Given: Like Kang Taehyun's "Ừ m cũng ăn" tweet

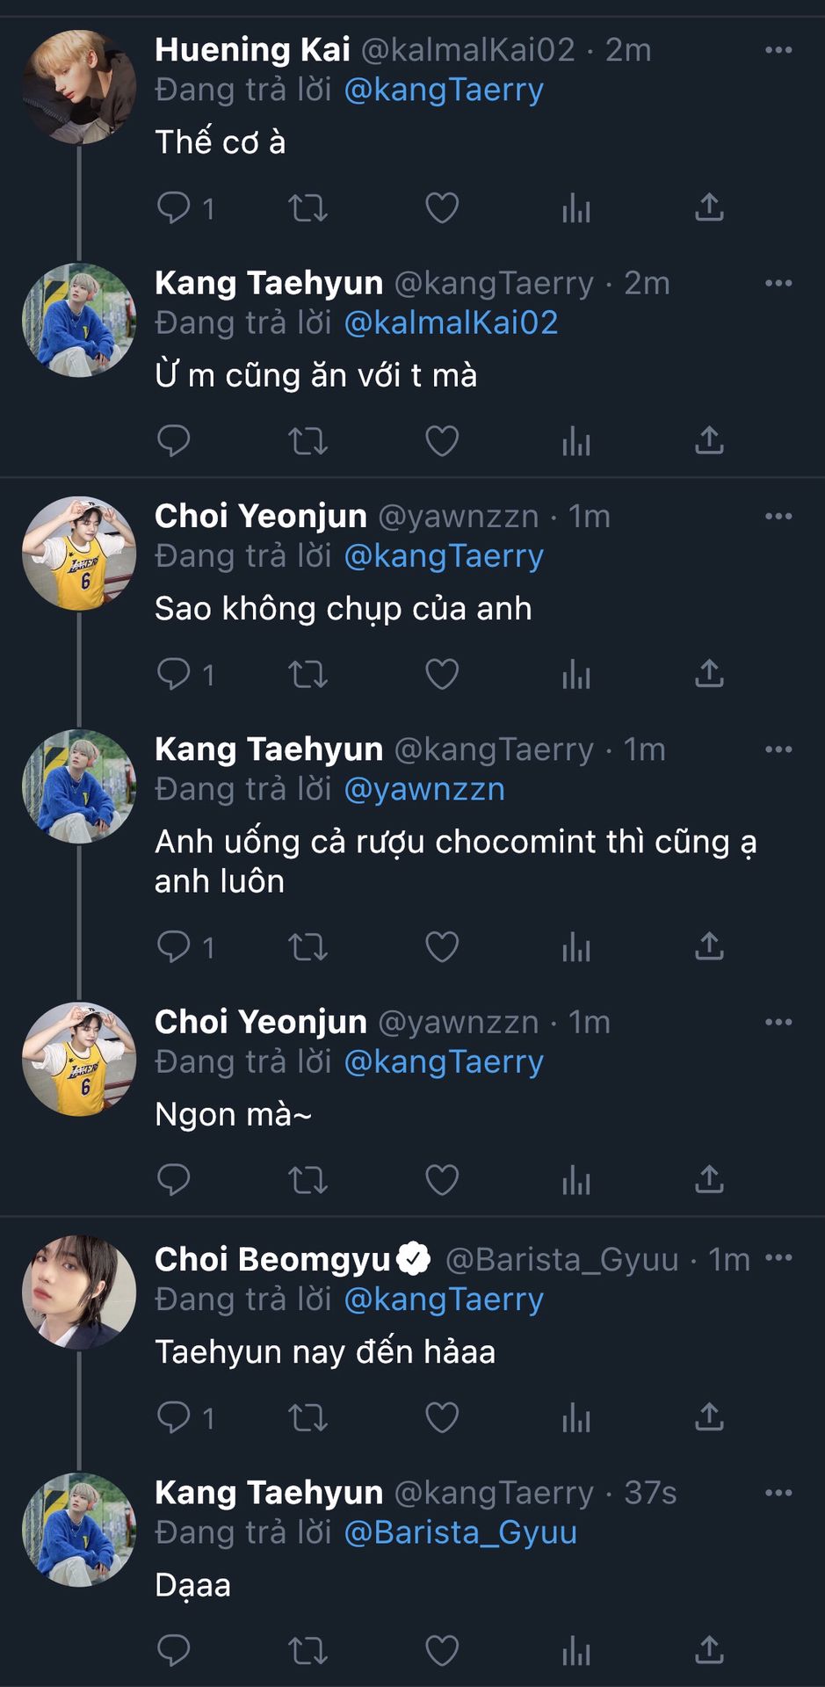Looking at the screenshot, I should point(442,441).
